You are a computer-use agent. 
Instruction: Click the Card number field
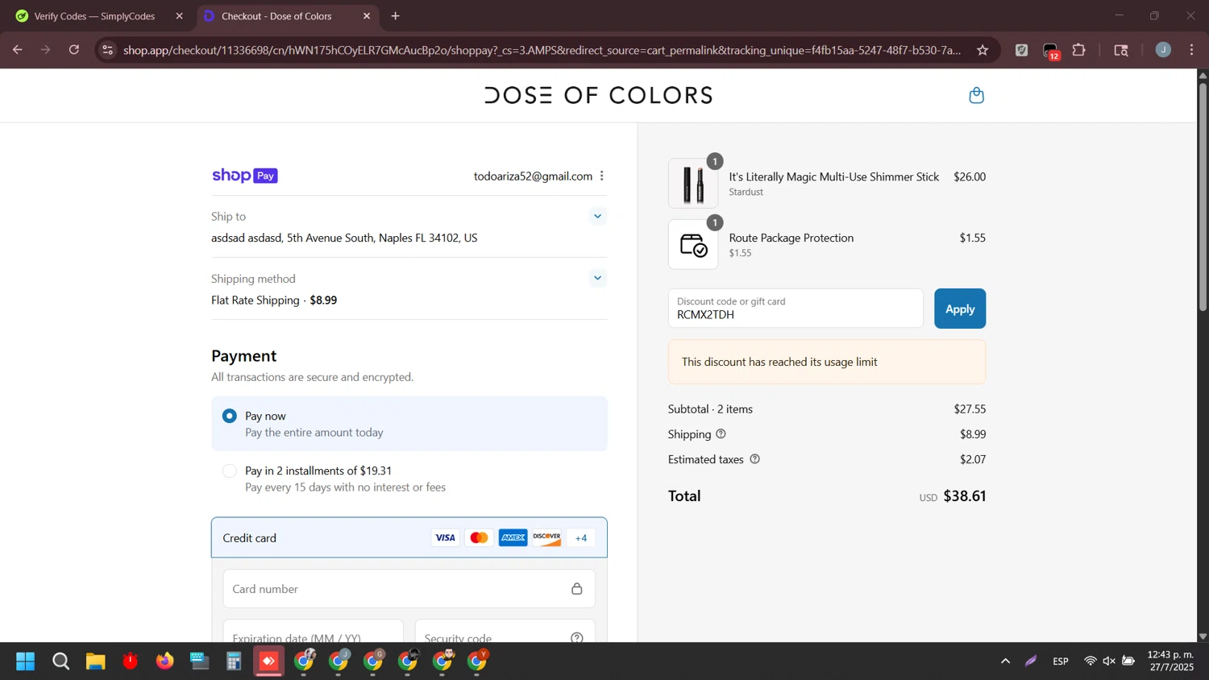point(409,589)
